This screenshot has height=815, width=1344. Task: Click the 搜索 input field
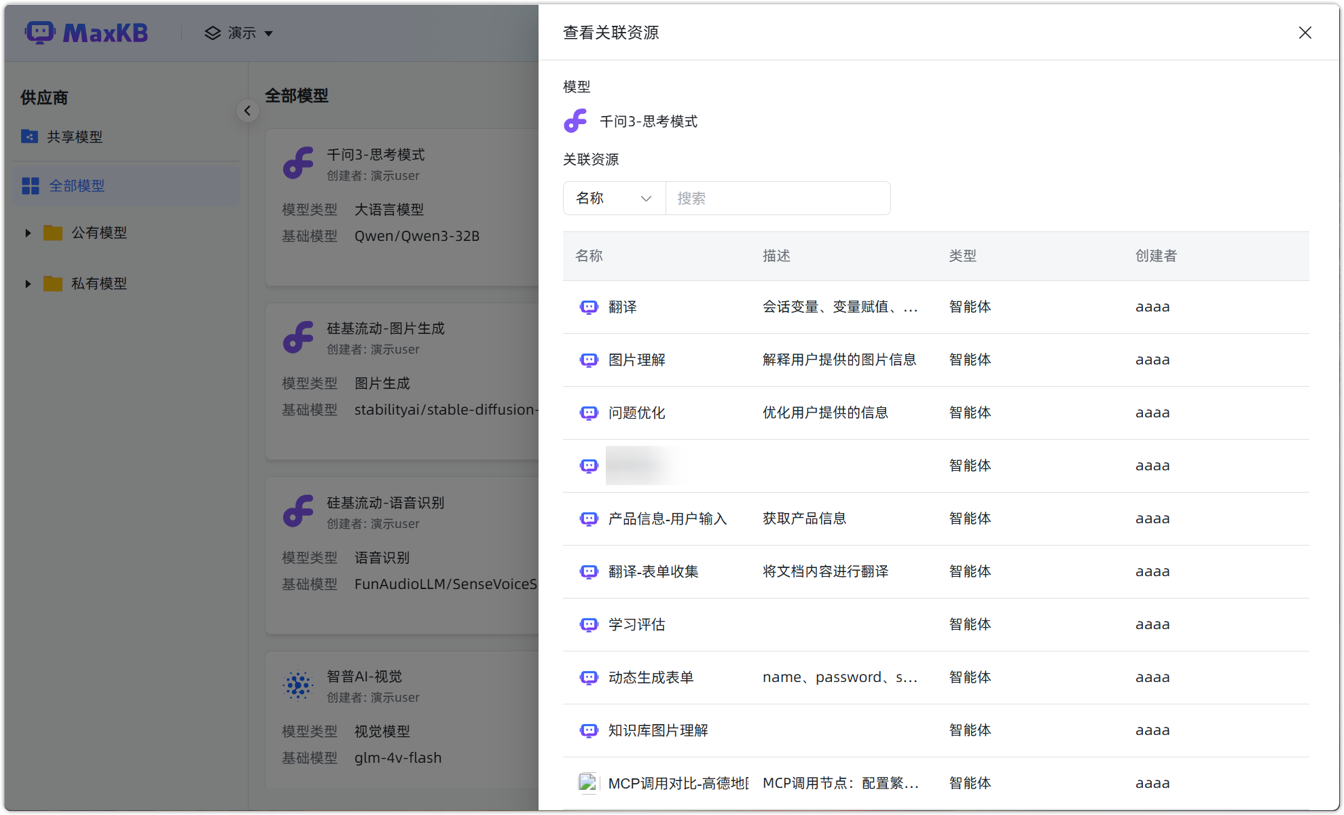(778, 197)
